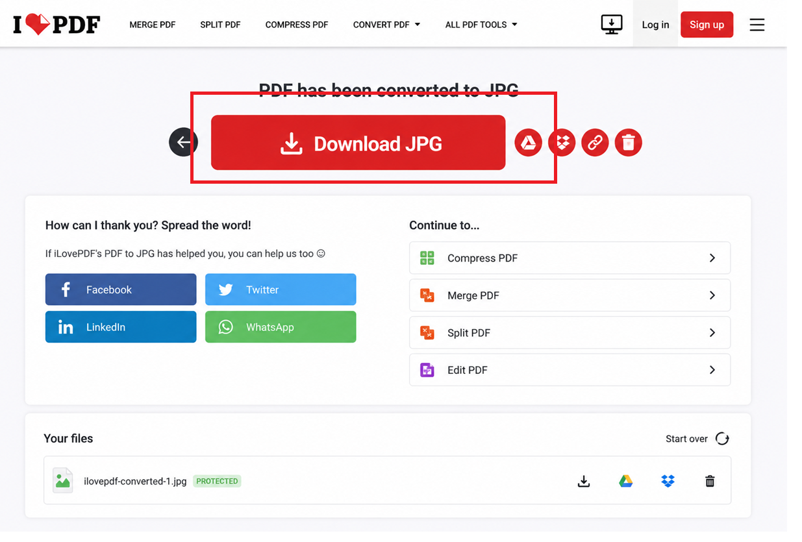Click the Your files heading
The width and height of the screenshot is (802, 542).
click(68, 438)
